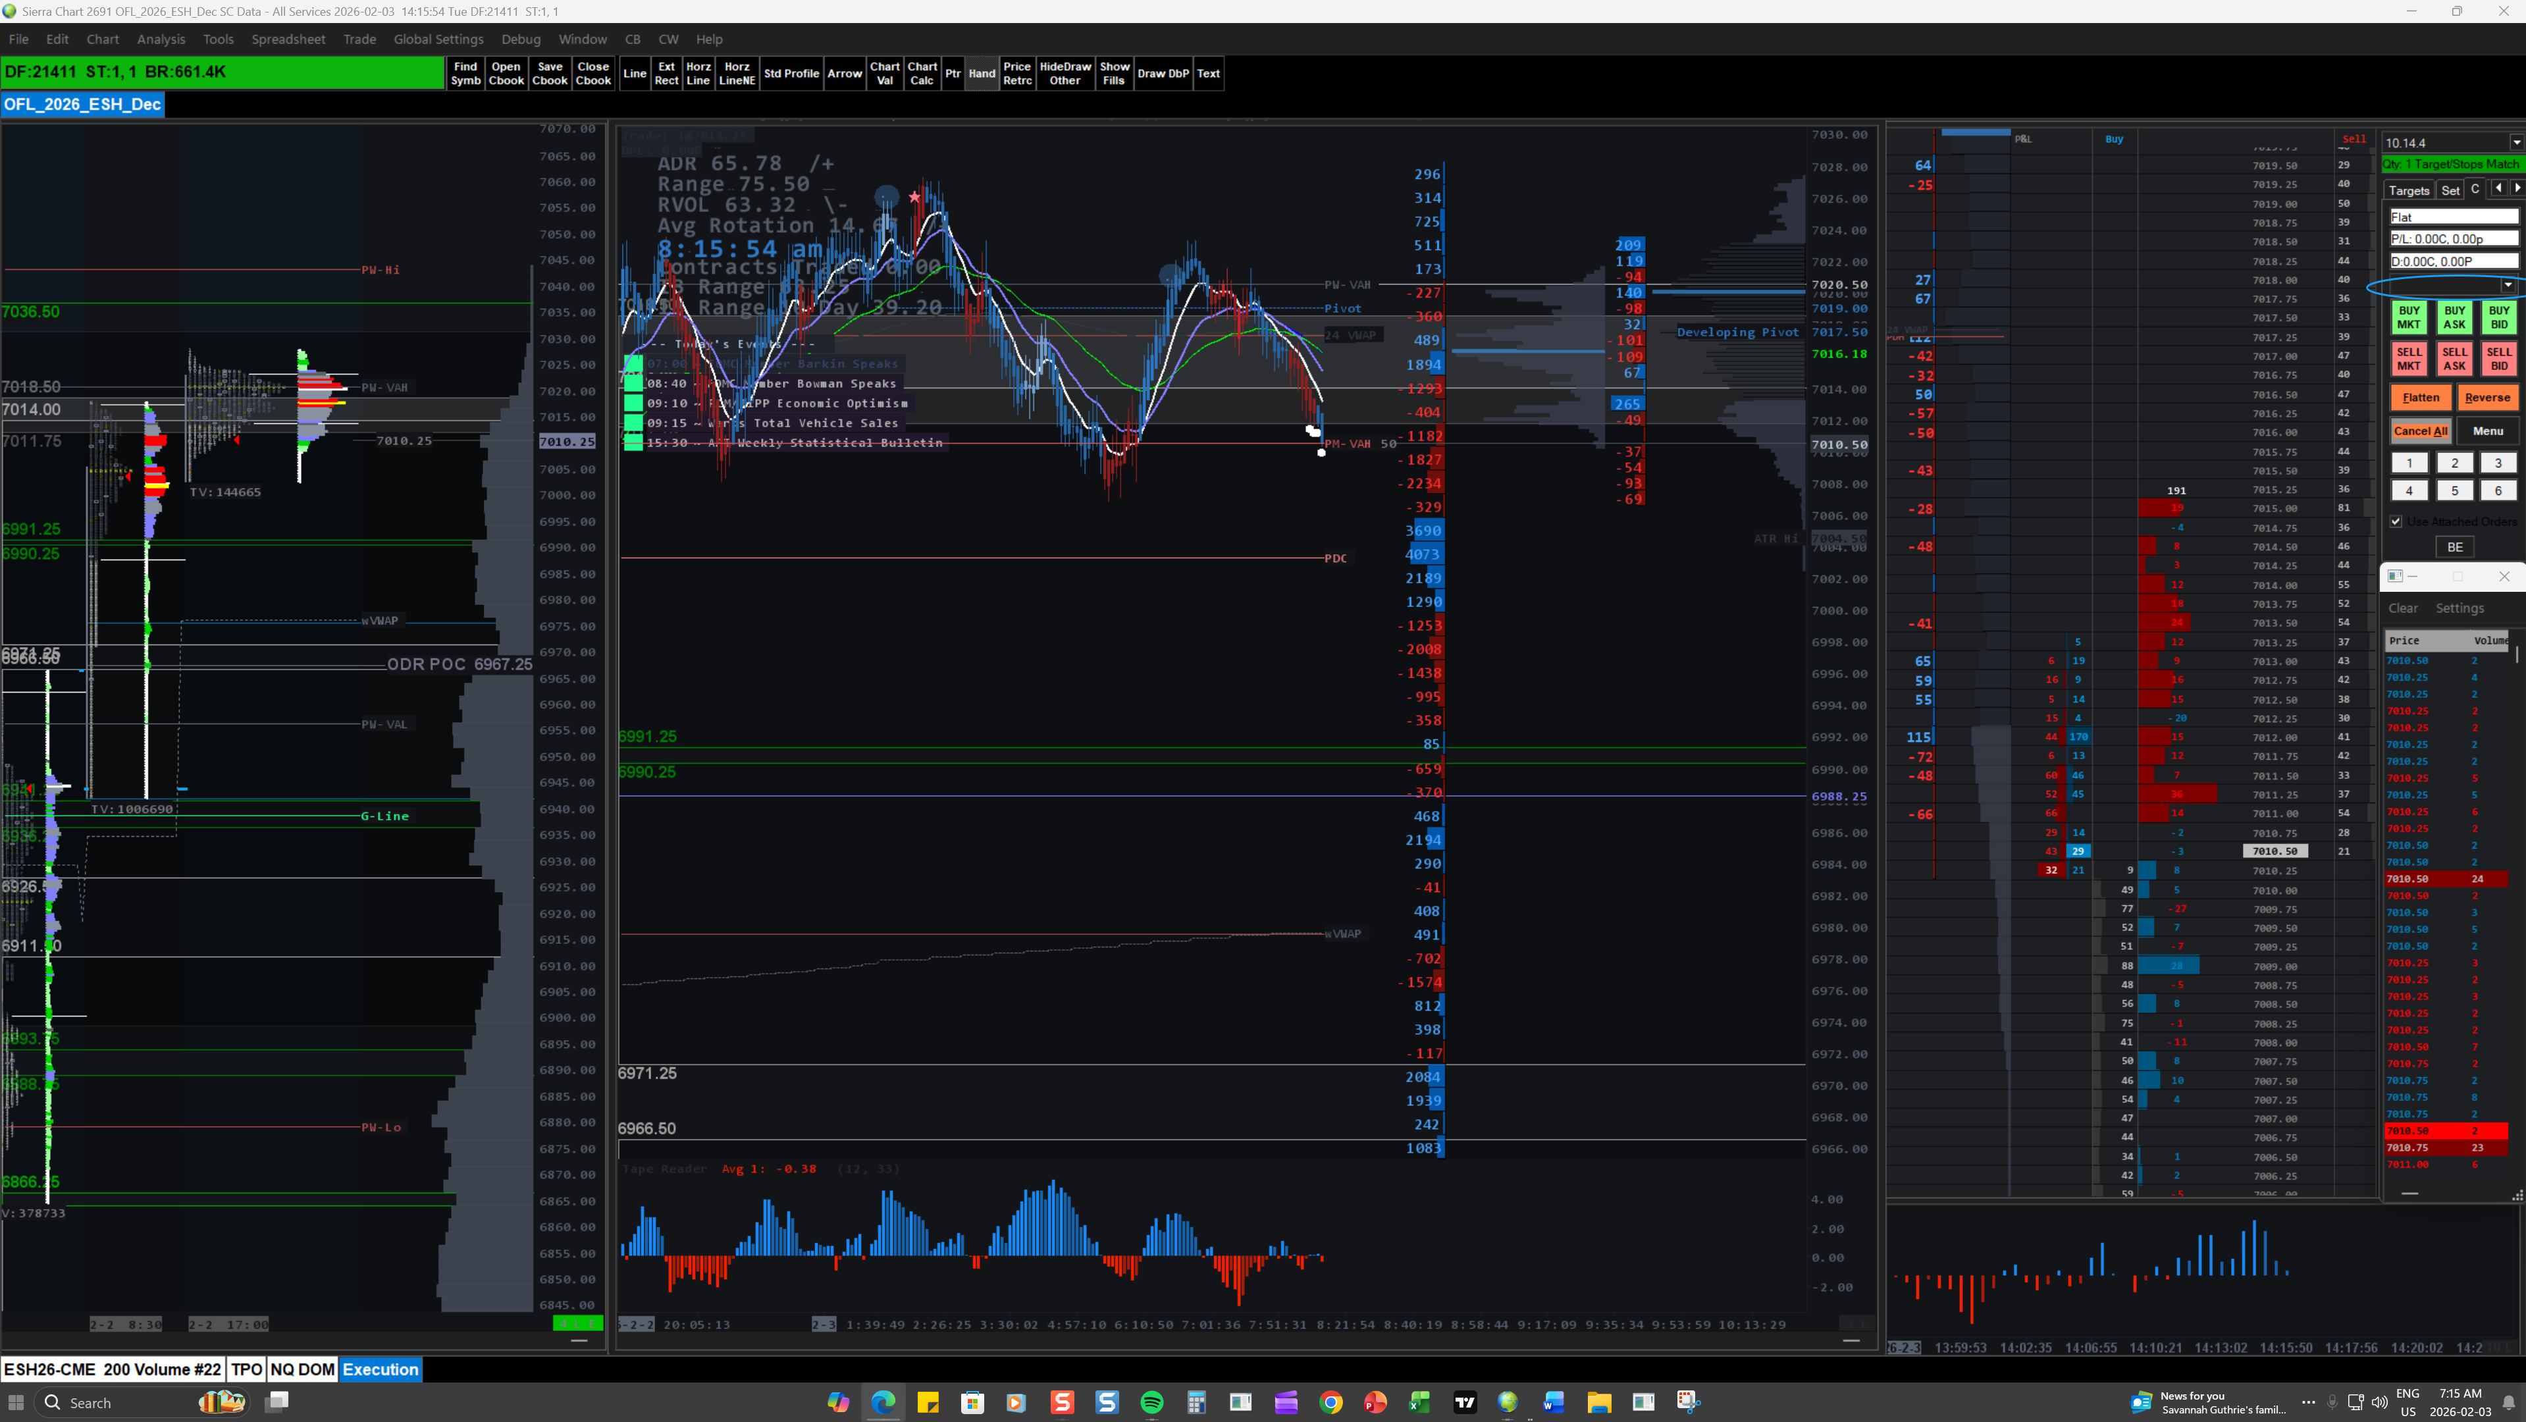Open the Global Settings menu
The width and height of the screenshot is (2526, 1422).
(438, 39)
